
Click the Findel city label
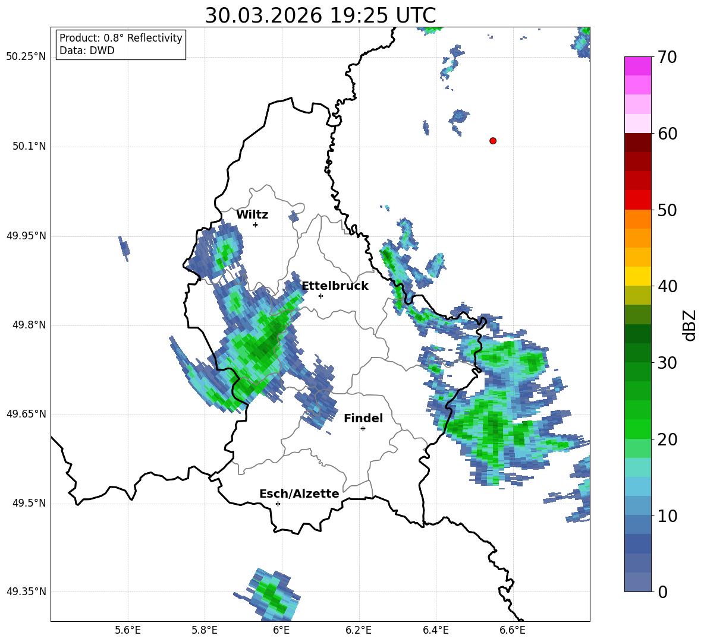point(363,418)
